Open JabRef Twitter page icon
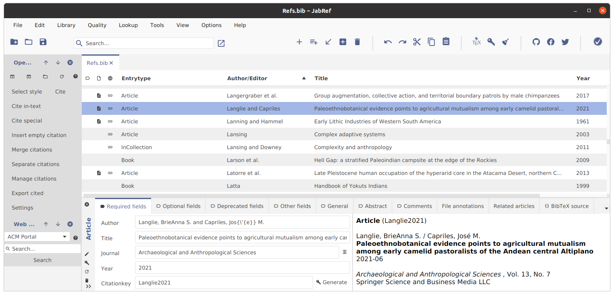 (x=565, y=42)
